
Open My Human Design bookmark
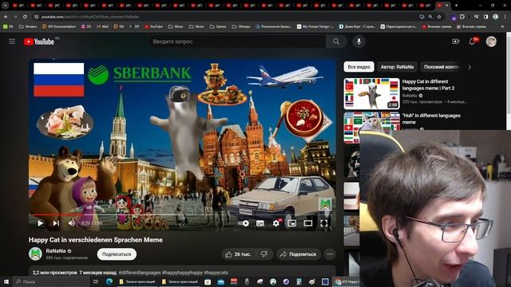[315, 26]
